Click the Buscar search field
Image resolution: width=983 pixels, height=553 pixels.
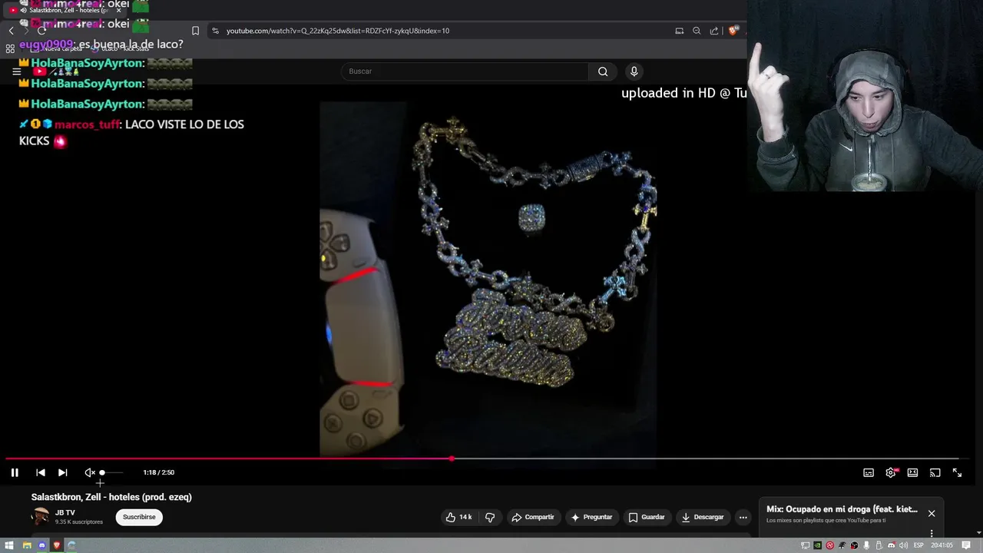pos(465,71)
